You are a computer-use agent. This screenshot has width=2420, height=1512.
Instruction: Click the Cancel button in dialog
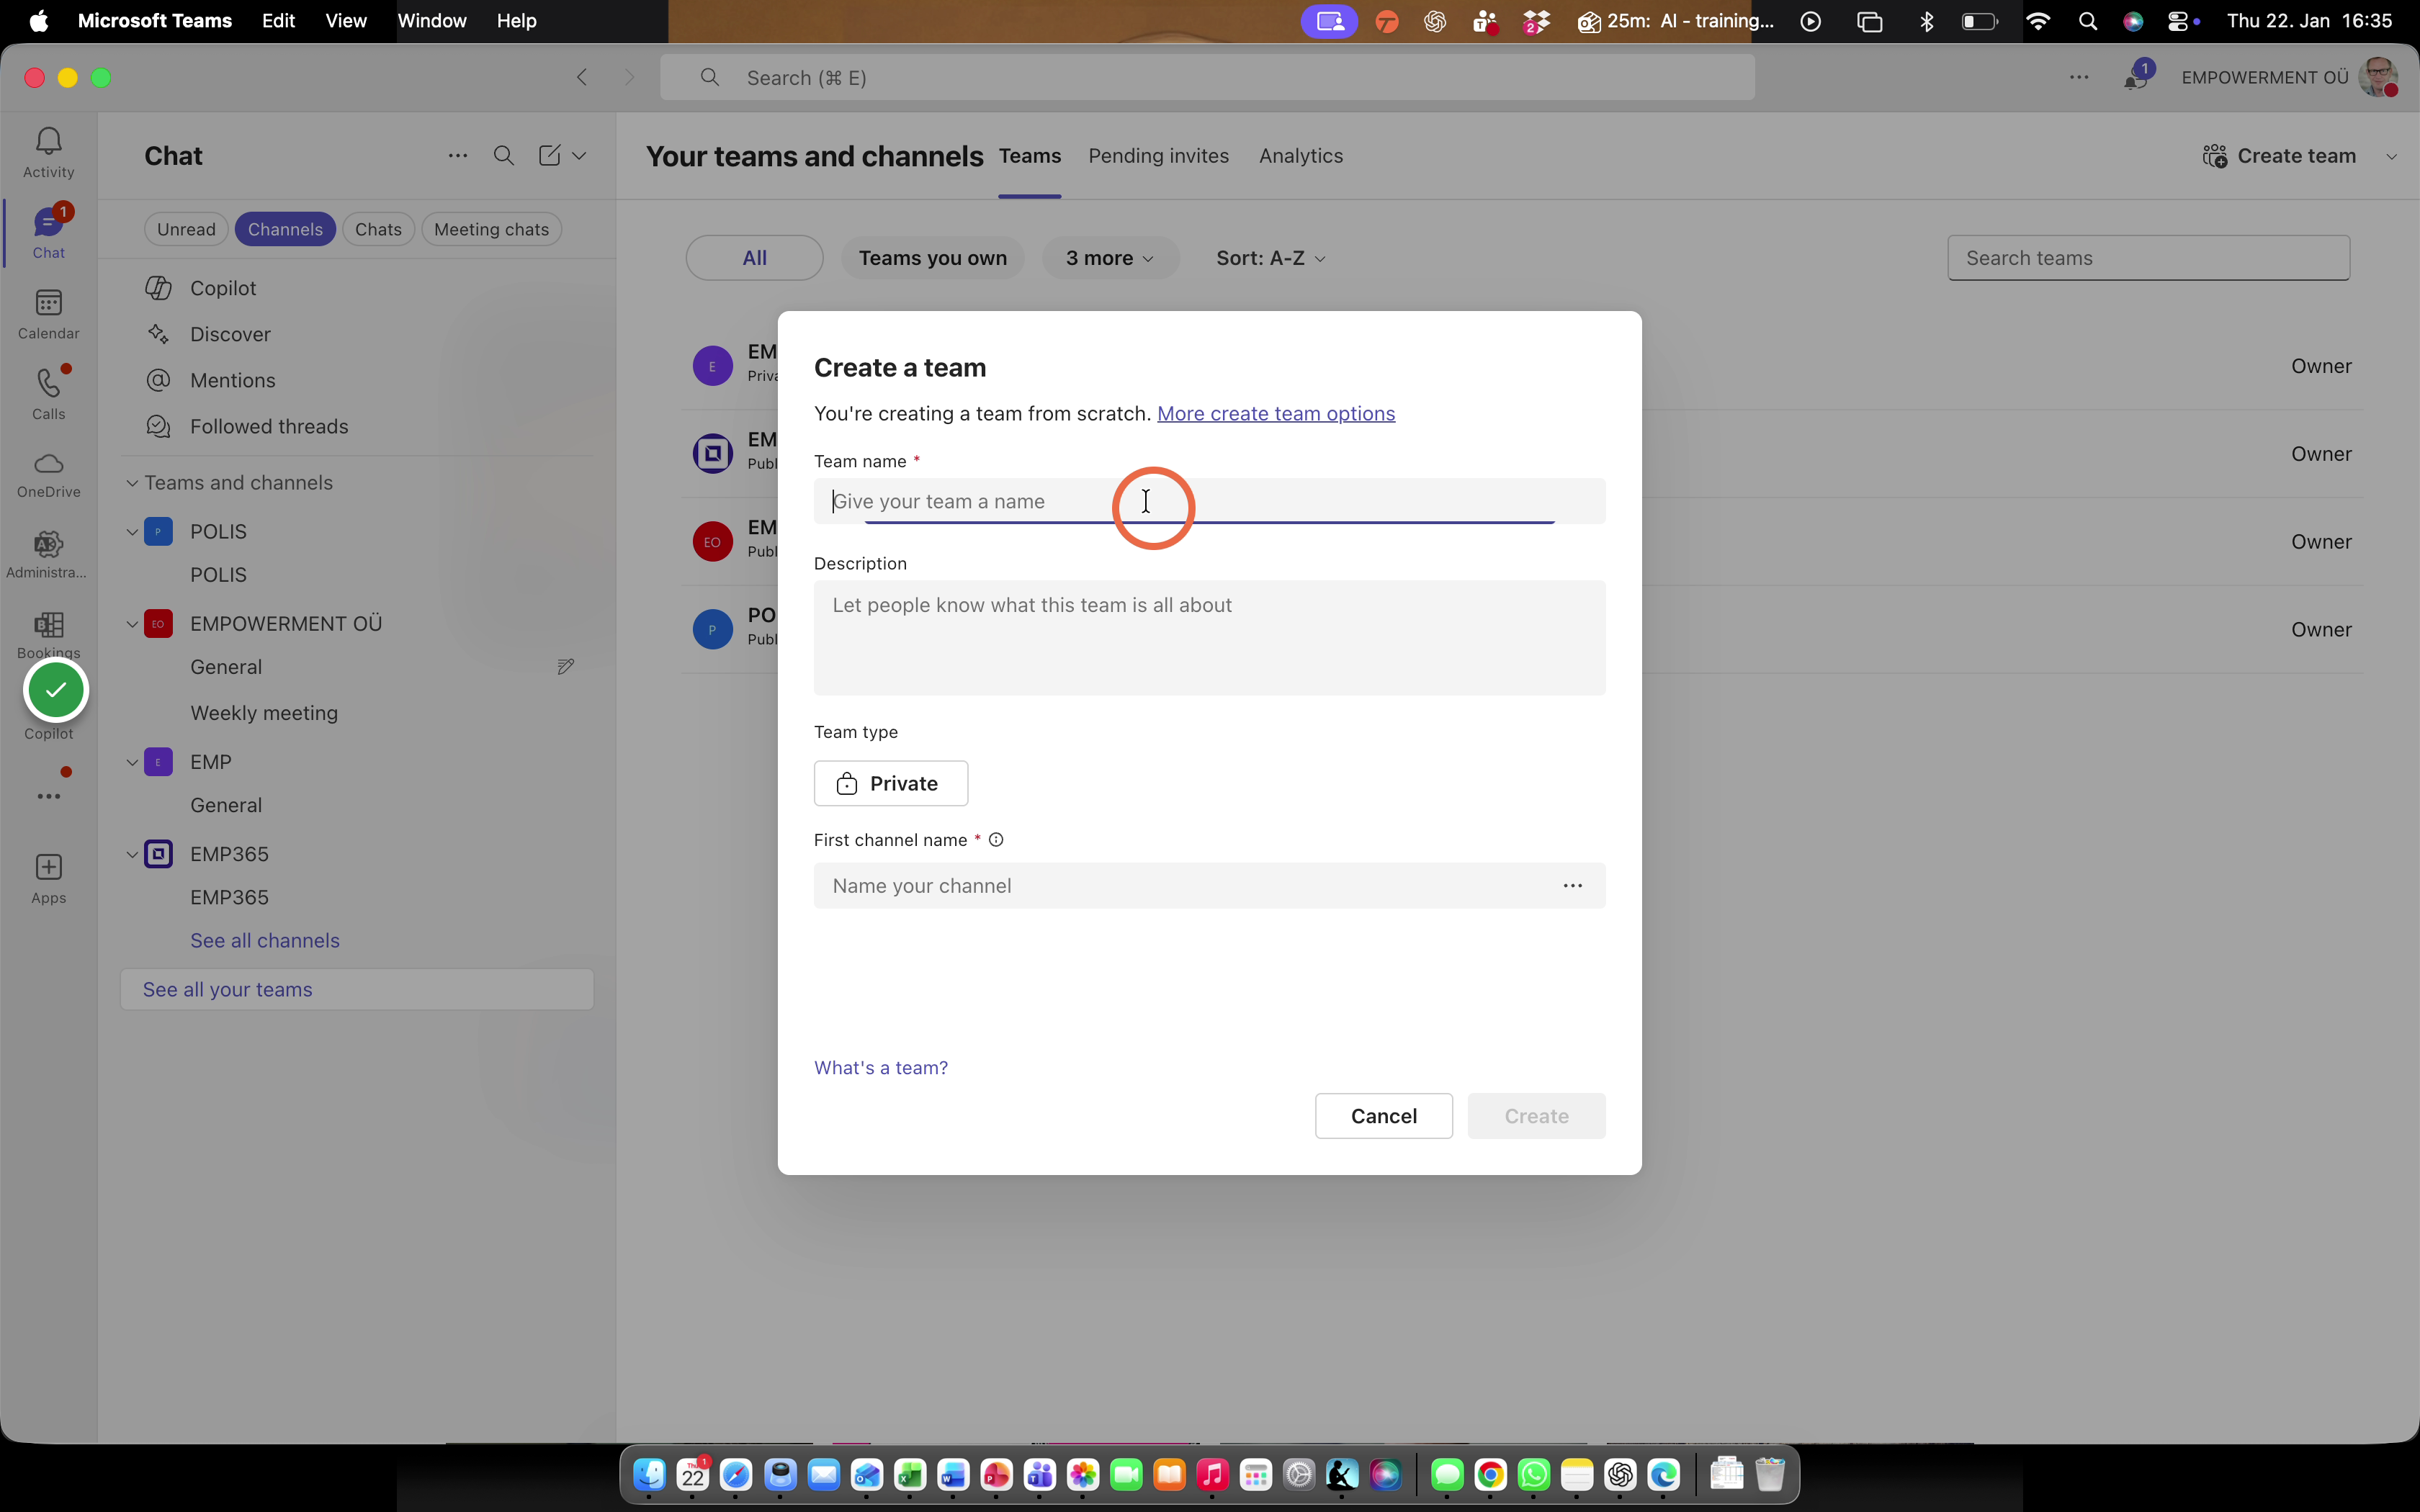1383,1116
